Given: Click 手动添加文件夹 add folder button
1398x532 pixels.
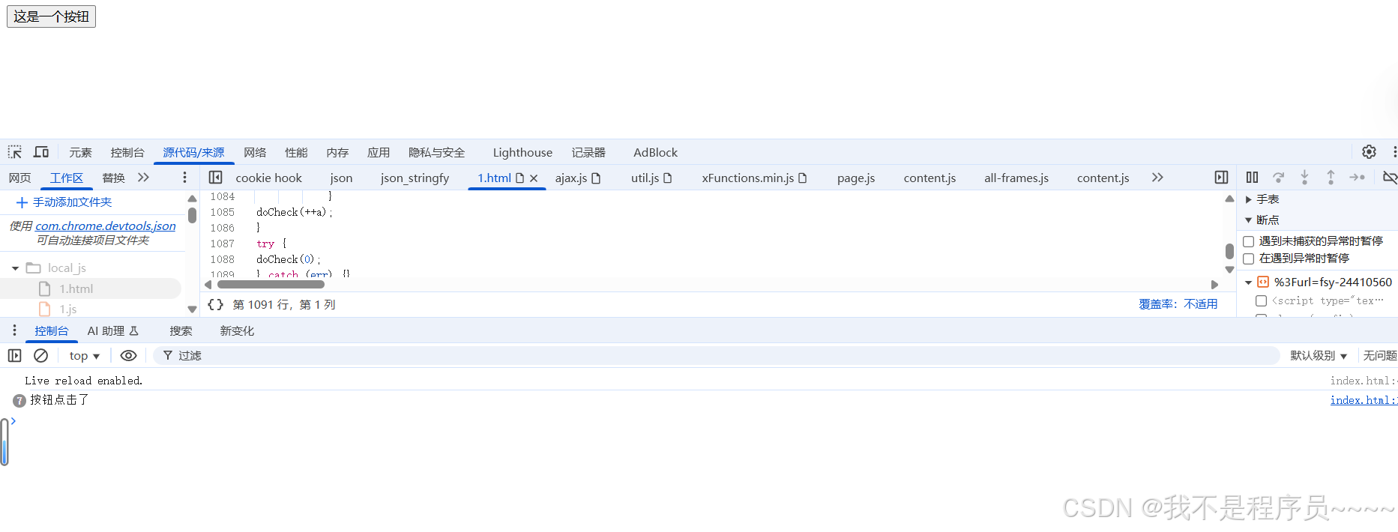Looking at the screenshot, I should (x=64, y=202).
